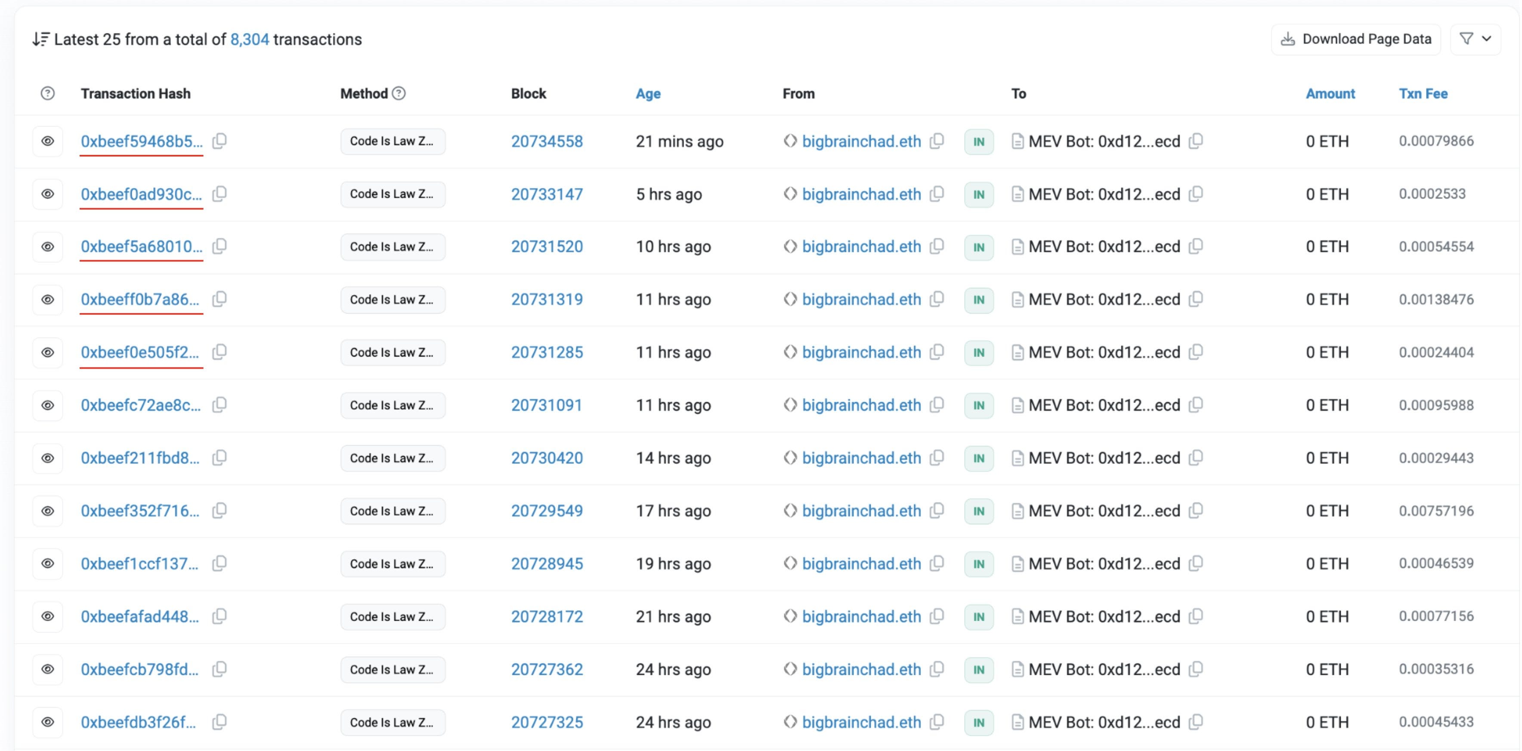Click Code Is Law method badge in 20734558 row
This screenshot has height=751, width=1522.
point(393,141)
